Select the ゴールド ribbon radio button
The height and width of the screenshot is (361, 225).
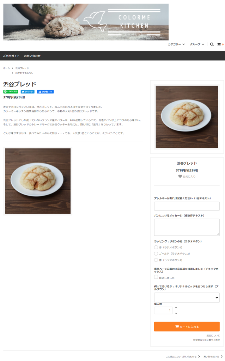tap(156, 253)
